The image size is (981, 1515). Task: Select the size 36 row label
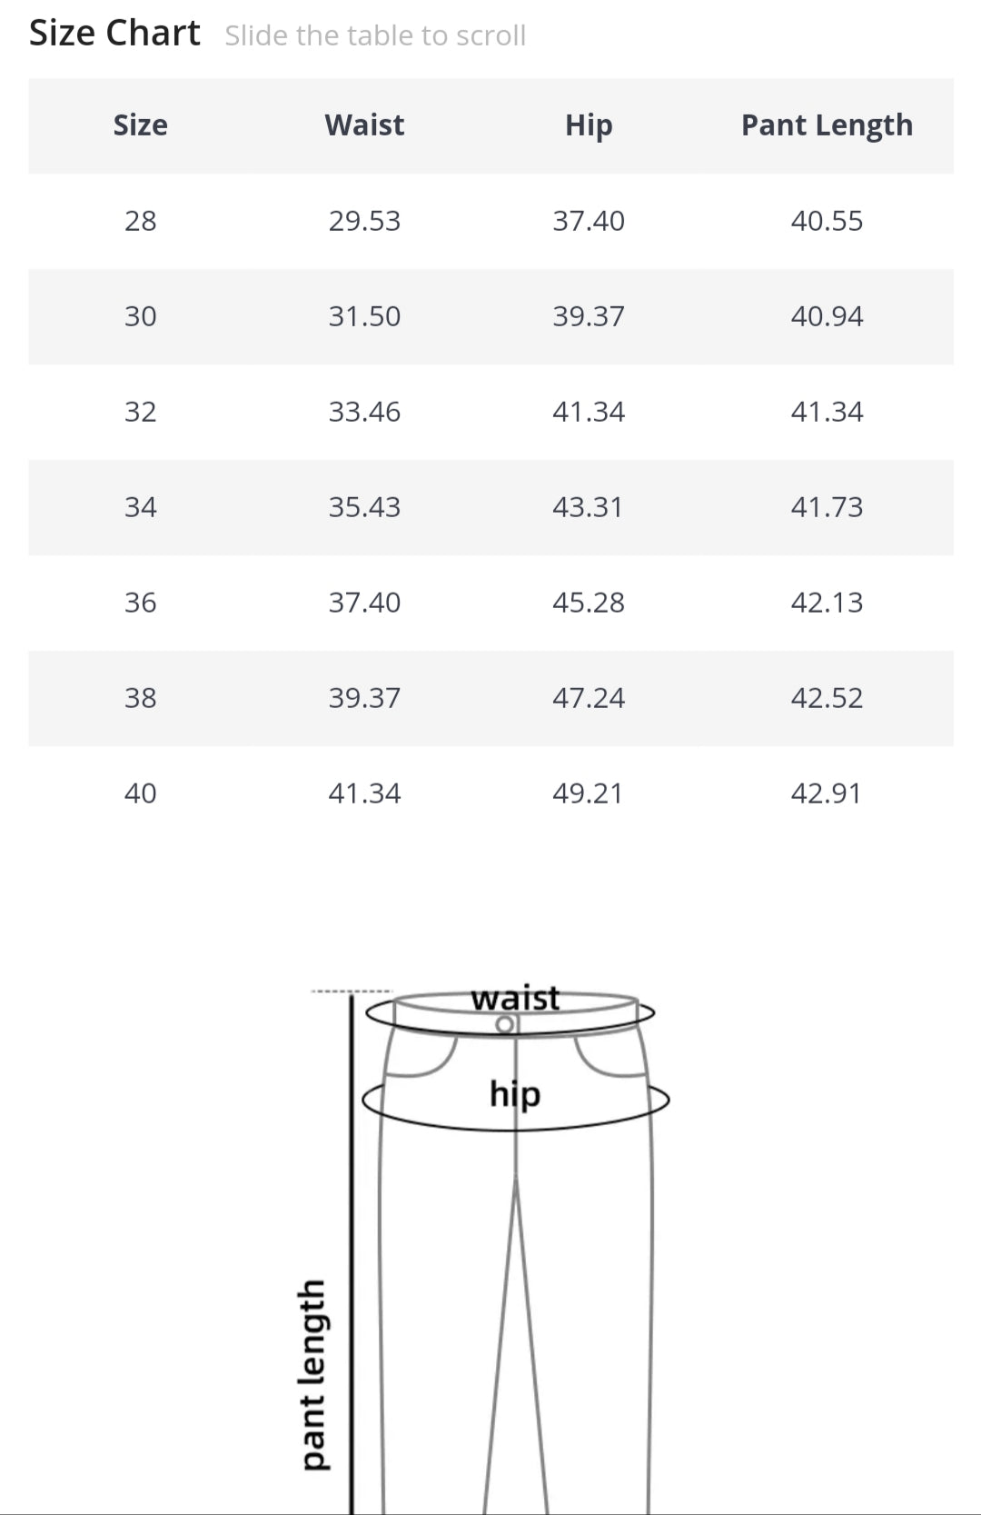pos(140,603)
